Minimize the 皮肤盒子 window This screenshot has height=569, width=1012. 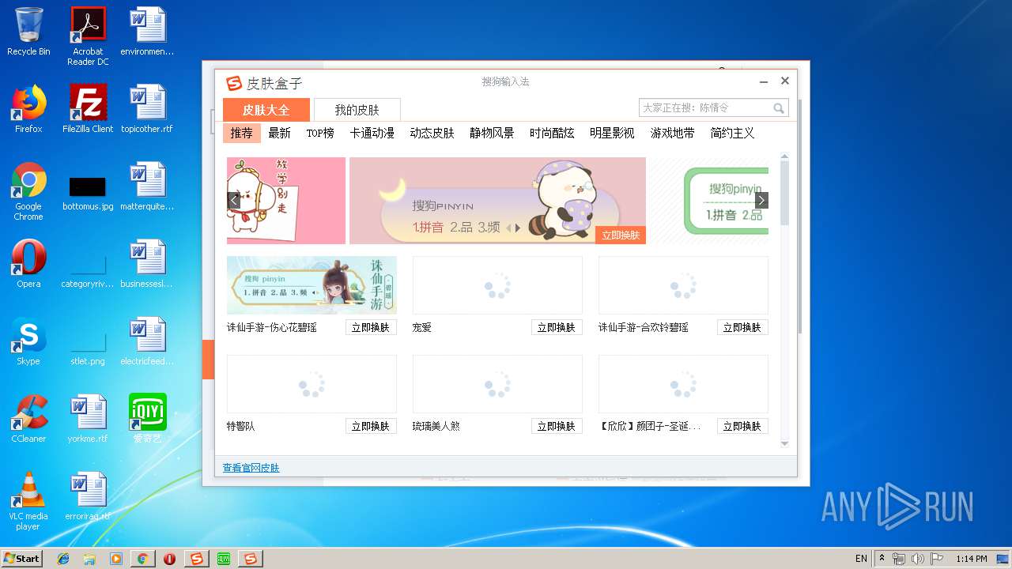[764, 81]
